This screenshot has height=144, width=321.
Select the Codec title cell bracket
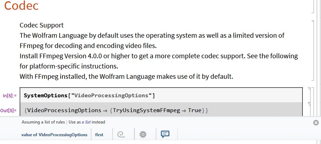coord(313,7)
